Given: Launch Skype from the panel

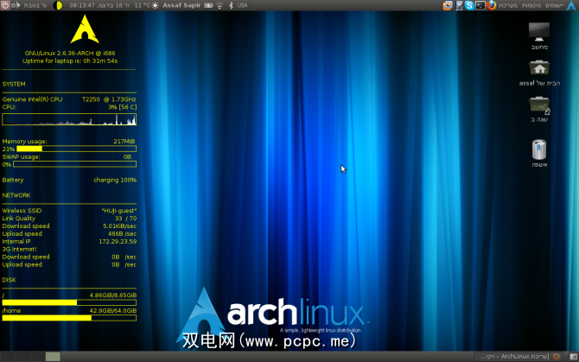Looking at the screenshot, I should pyautogui.click(x=469, y=5).
